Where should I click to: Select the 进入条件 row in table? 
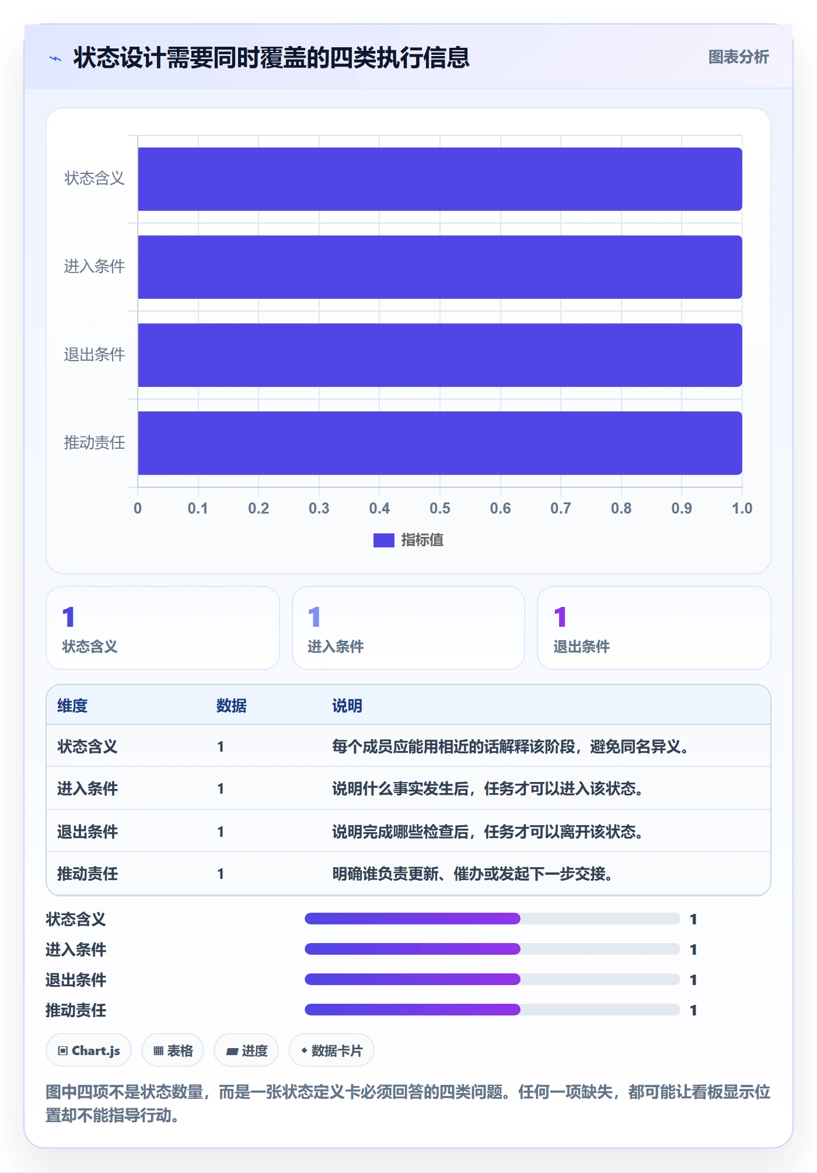408,788
